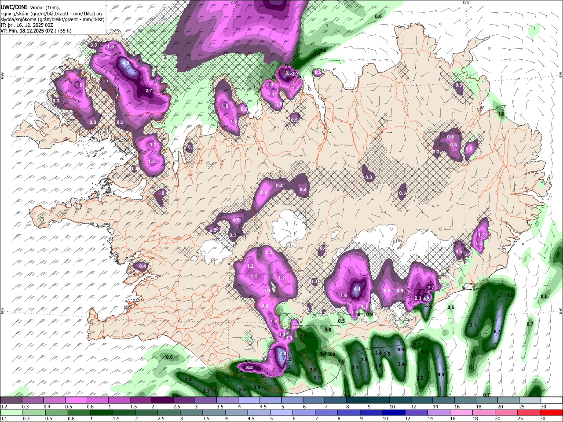Pick the deep navy blue 10 swatch in bottom legend row
The height and width of the screenshot is (422, 563).
pyautogui.click(x=393, y=412)
